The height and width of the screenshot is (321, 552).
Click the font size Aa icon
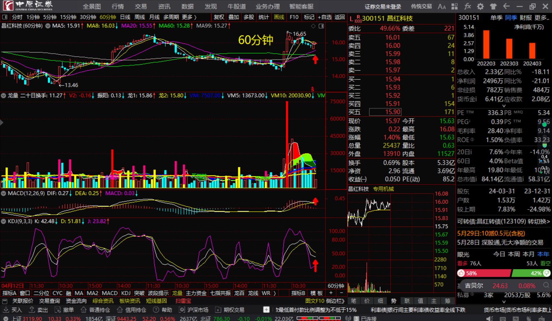442,6
